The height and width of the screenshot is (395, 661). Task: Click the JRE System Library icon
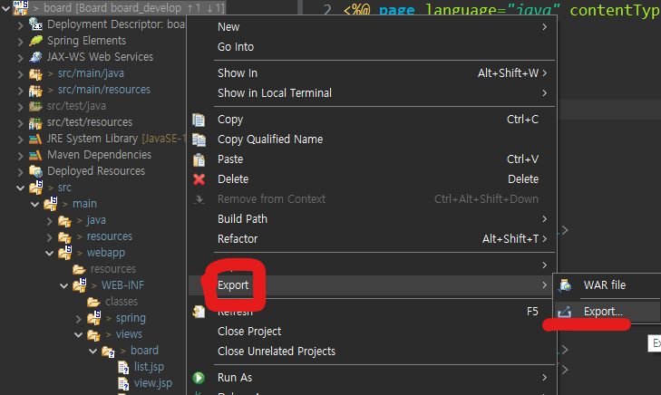[35, 139]
